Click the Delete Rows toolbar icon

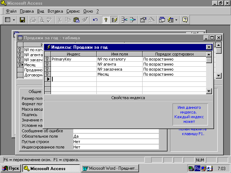[x=132, y=20]
